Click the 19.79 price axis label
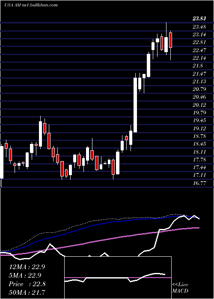 click(199, 112)
